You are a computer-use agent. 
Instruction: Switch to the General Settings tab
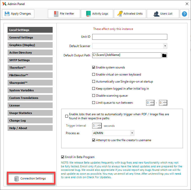tap(30, 37)
